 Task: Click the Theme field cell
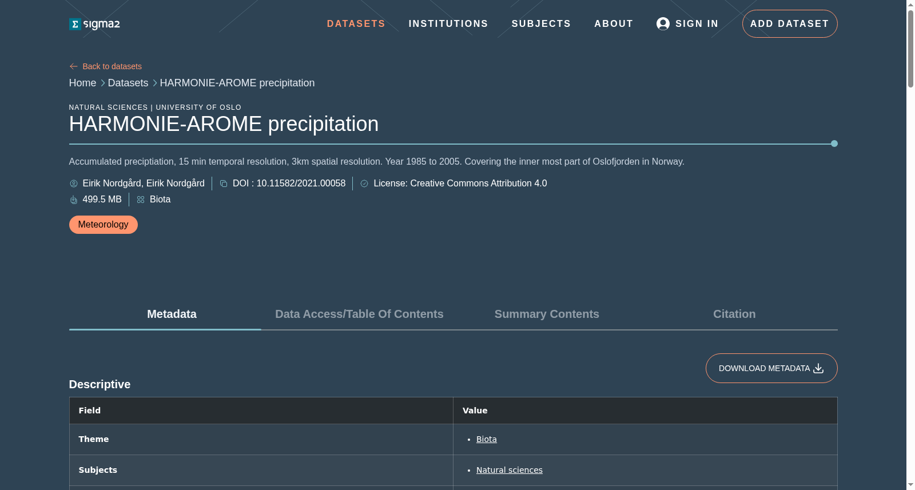click(x=261, y=439)
